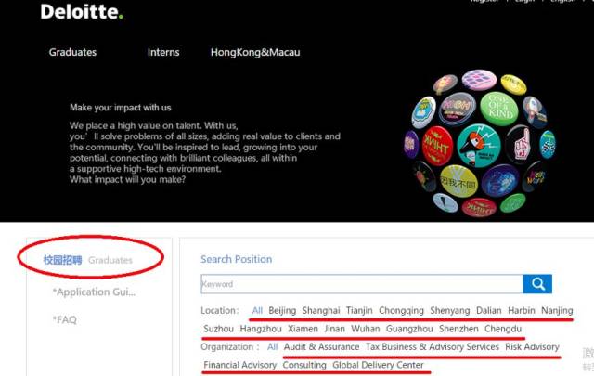
Task: Filter location by Chongqing
Action: pos(401,310)
